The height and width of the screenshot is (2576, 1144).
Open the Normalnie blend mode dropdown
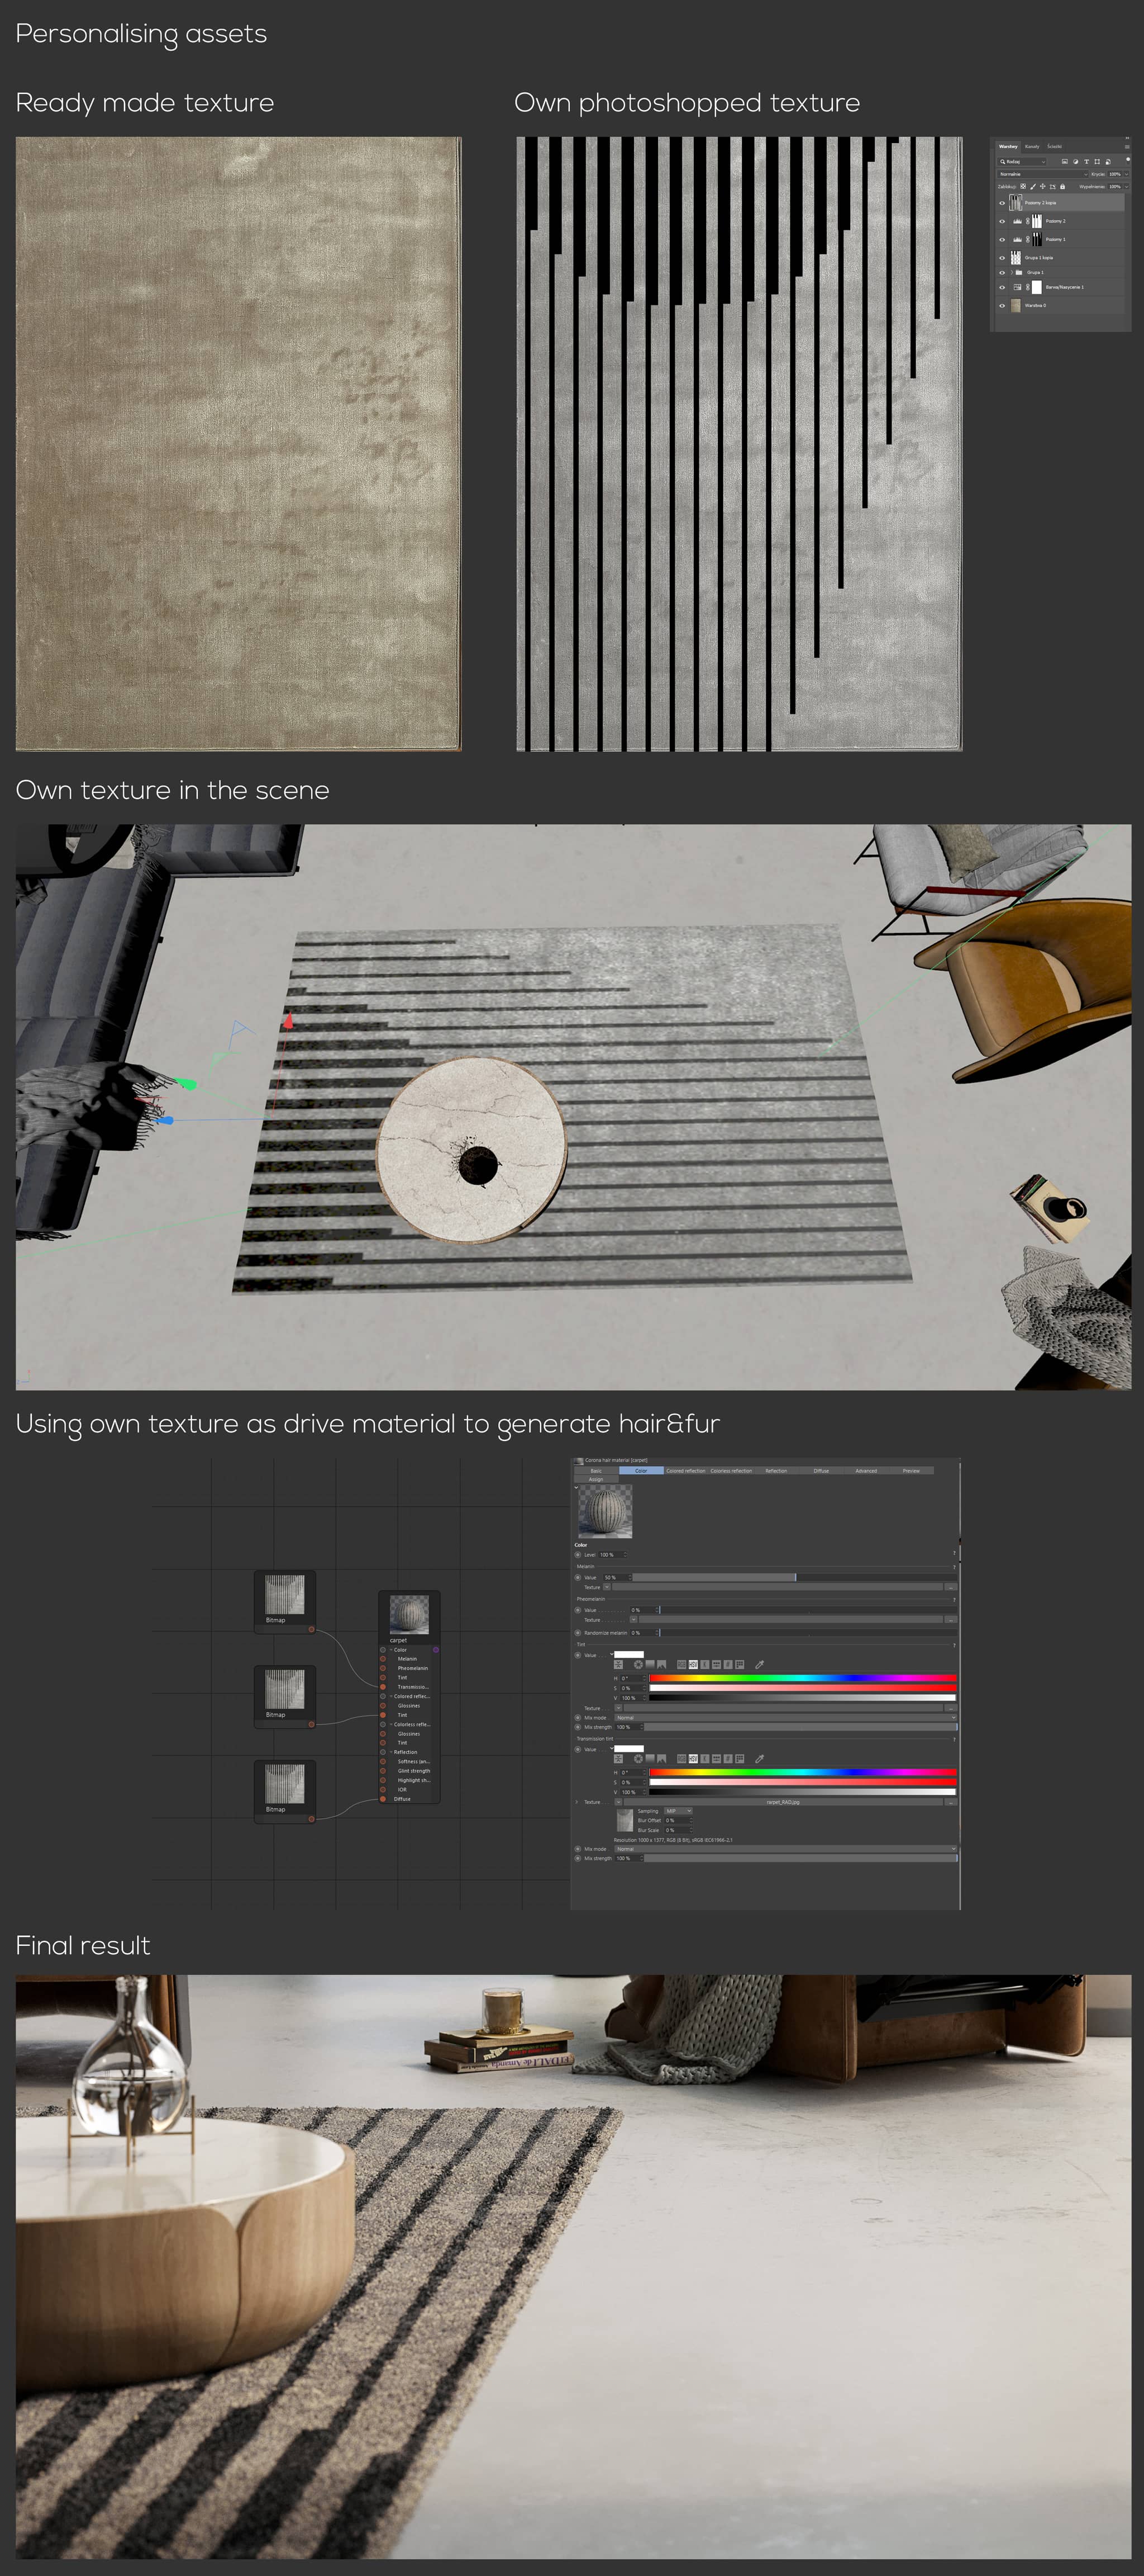pyautogui.click(x=1042, y=174)
